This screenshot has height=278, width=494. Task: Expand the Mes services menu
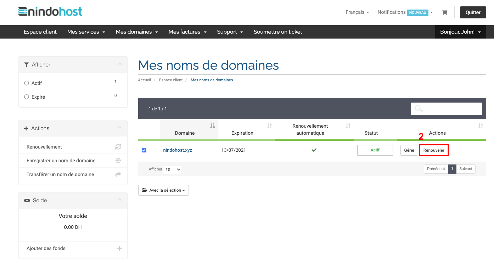click(x=86, y=32)
